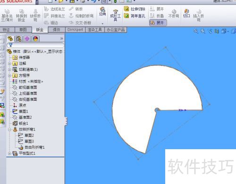Expand the 方程序 equations node
Viewport: 236px width, 184px height.
tap(9, 75)
